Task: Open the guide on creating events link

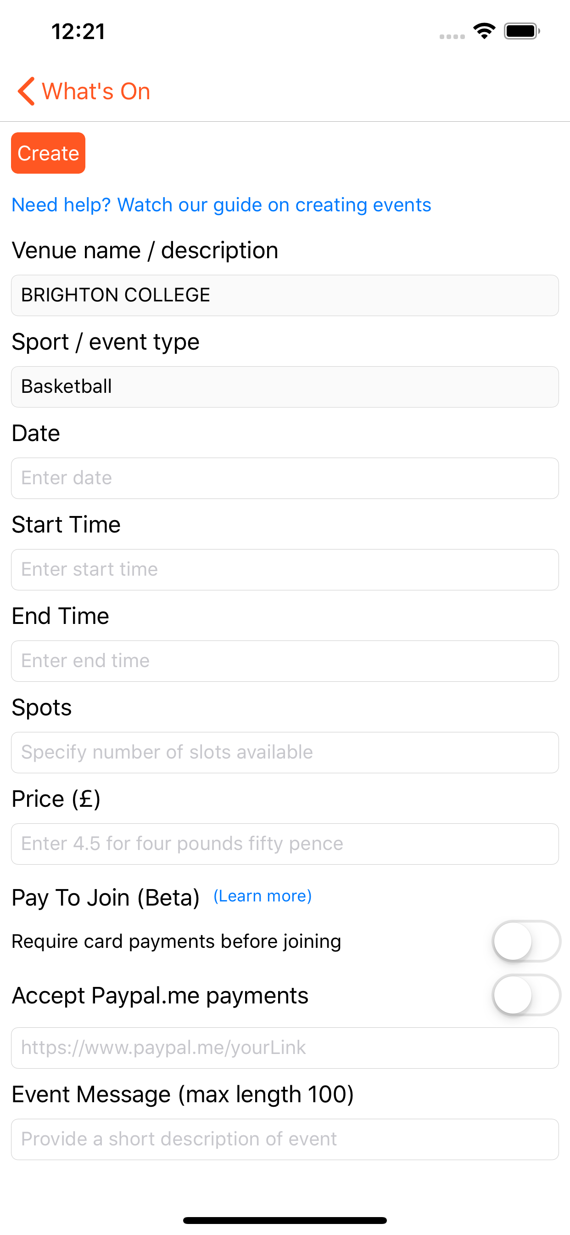Action: click(221, 205)
